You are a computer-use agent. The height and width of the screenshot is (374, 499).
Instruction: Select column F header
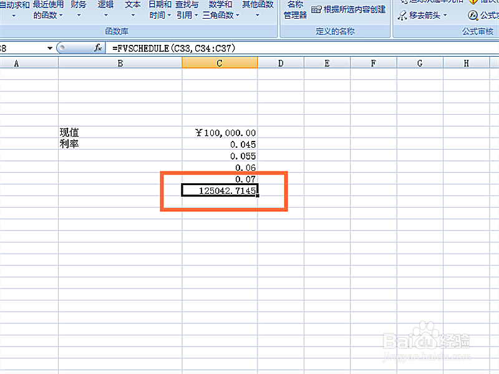374,63
